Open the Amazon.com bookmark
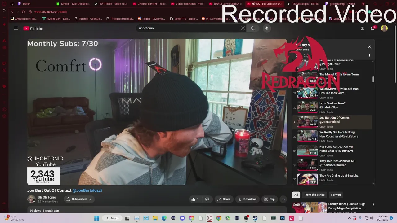The image size is (397, 223). coord(25,19)
